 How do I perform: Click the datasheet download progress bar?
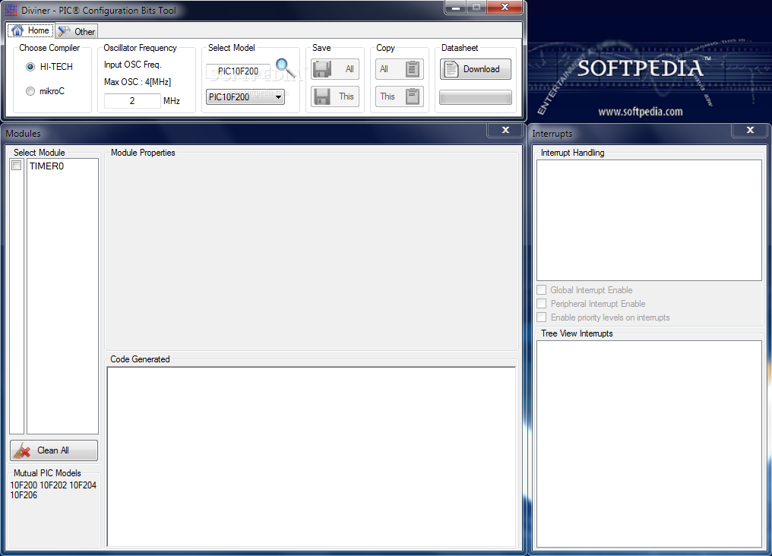(475, 97)
